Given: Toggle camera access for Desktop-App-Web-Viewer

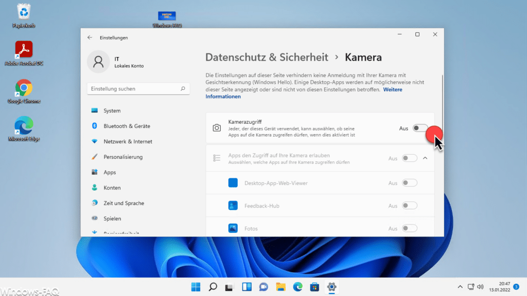Looking at the screenshot, I should (x=409, y=183).
